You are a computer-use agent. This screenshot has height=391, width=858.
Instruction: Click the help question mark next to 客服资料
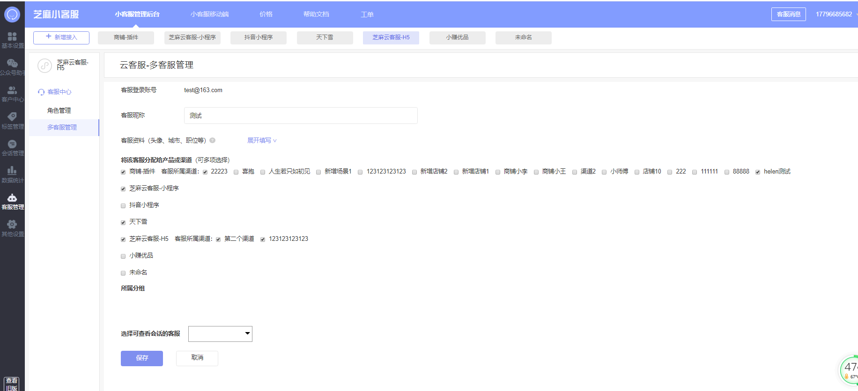click(212, 140)
